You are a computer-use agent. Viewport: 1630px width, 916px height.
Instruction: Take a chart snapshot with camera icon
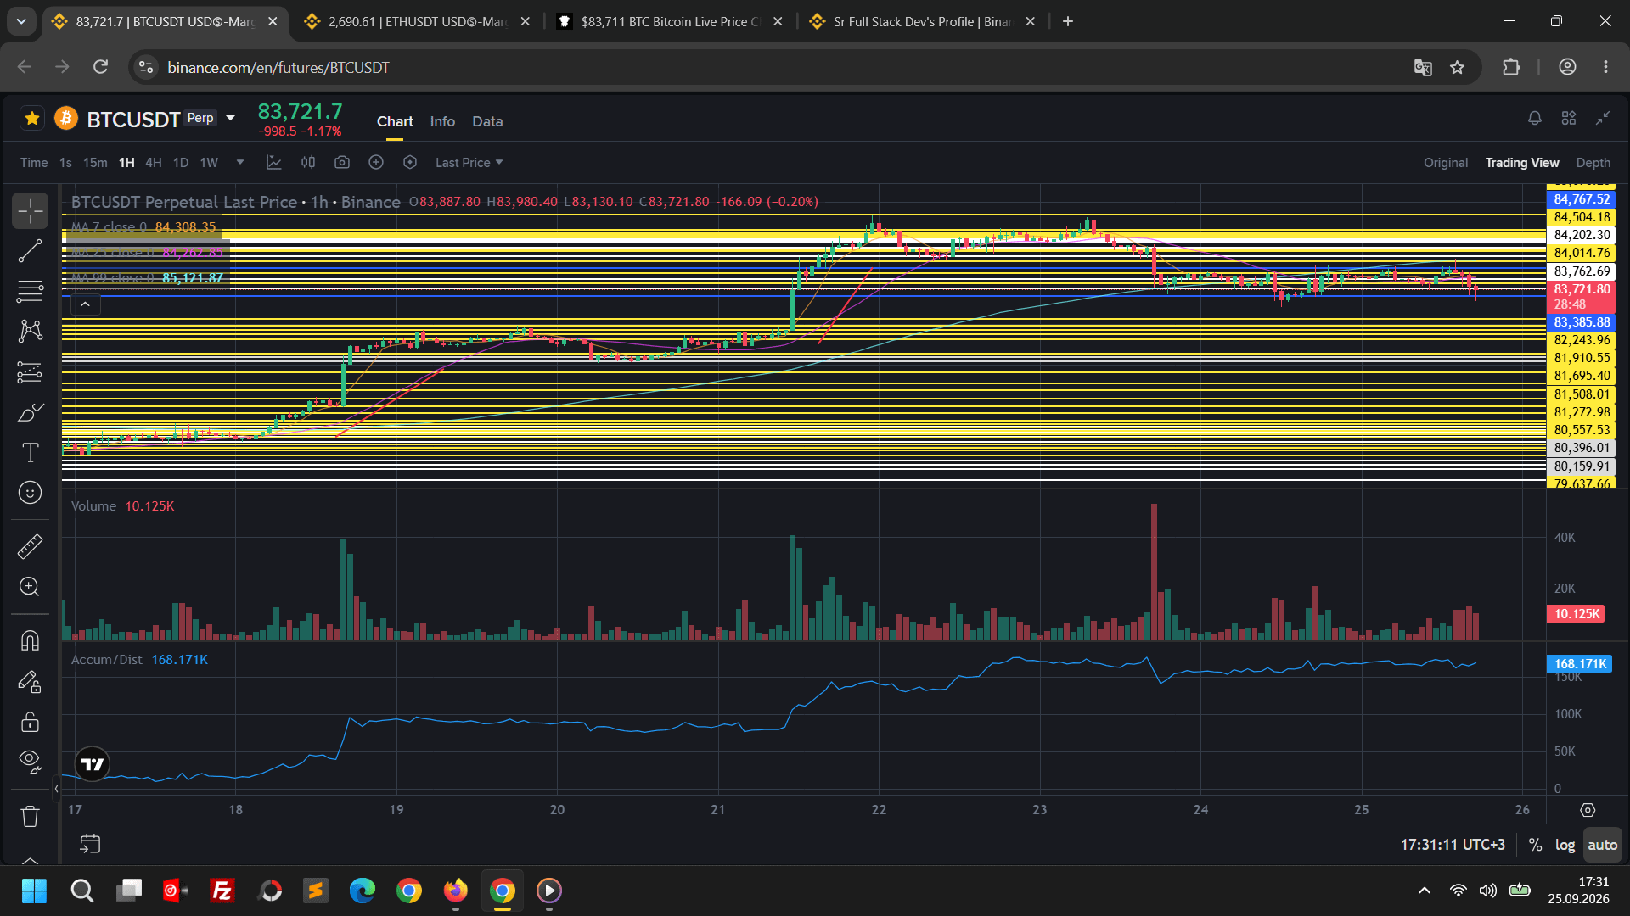pos(342,162)
